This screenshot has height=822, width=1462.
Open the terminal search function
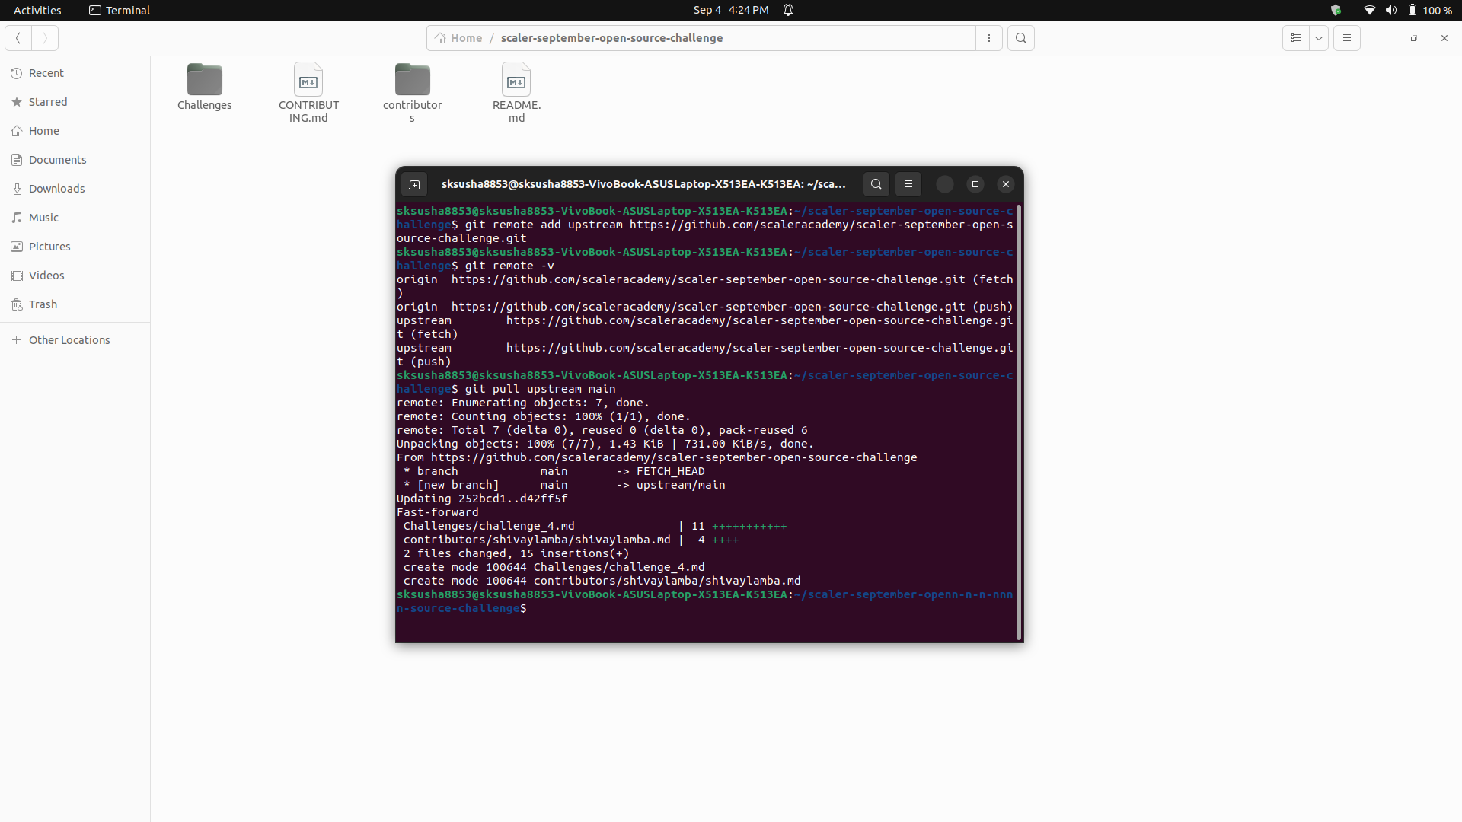876,184
